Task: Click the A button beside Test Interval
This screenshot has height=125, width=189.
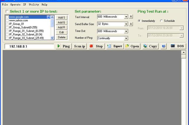Action: tap(131, 16)
